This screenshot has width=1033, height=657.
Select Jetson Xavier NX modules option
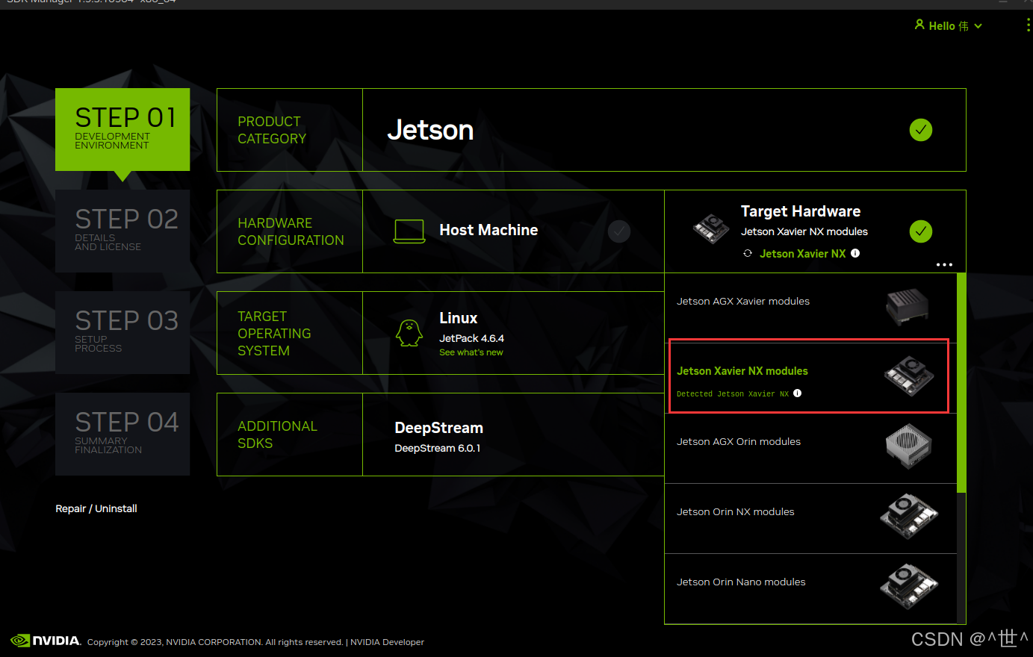[x=810, y=378]
